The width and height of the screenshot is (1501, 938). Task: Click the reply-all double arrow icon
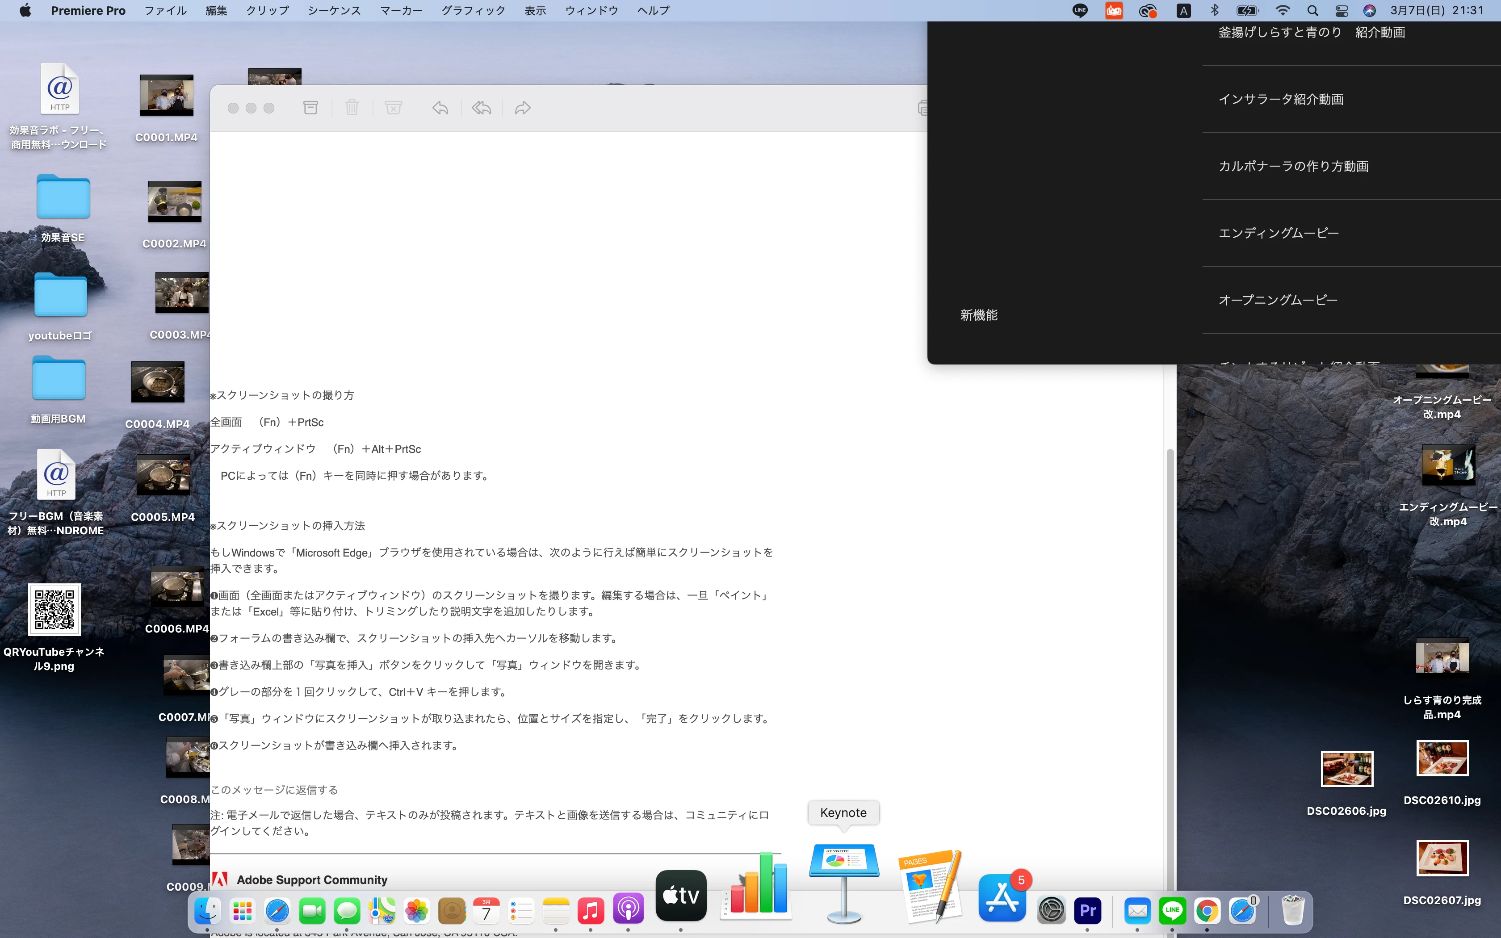pyautogui.click(x=481, y=108)
